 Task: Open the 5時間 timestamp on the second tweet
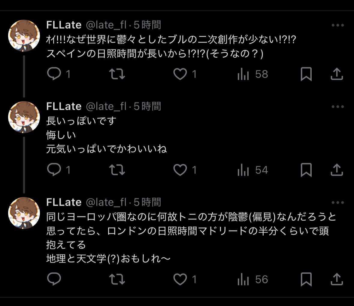coord(147,106)
